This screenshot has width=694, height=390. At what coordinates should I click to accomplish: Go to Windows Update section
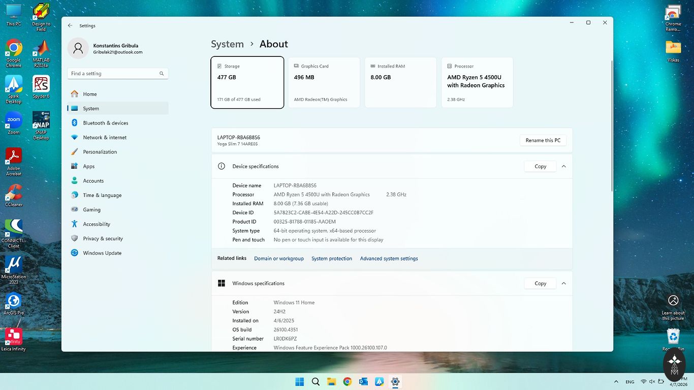click(102, 253)
